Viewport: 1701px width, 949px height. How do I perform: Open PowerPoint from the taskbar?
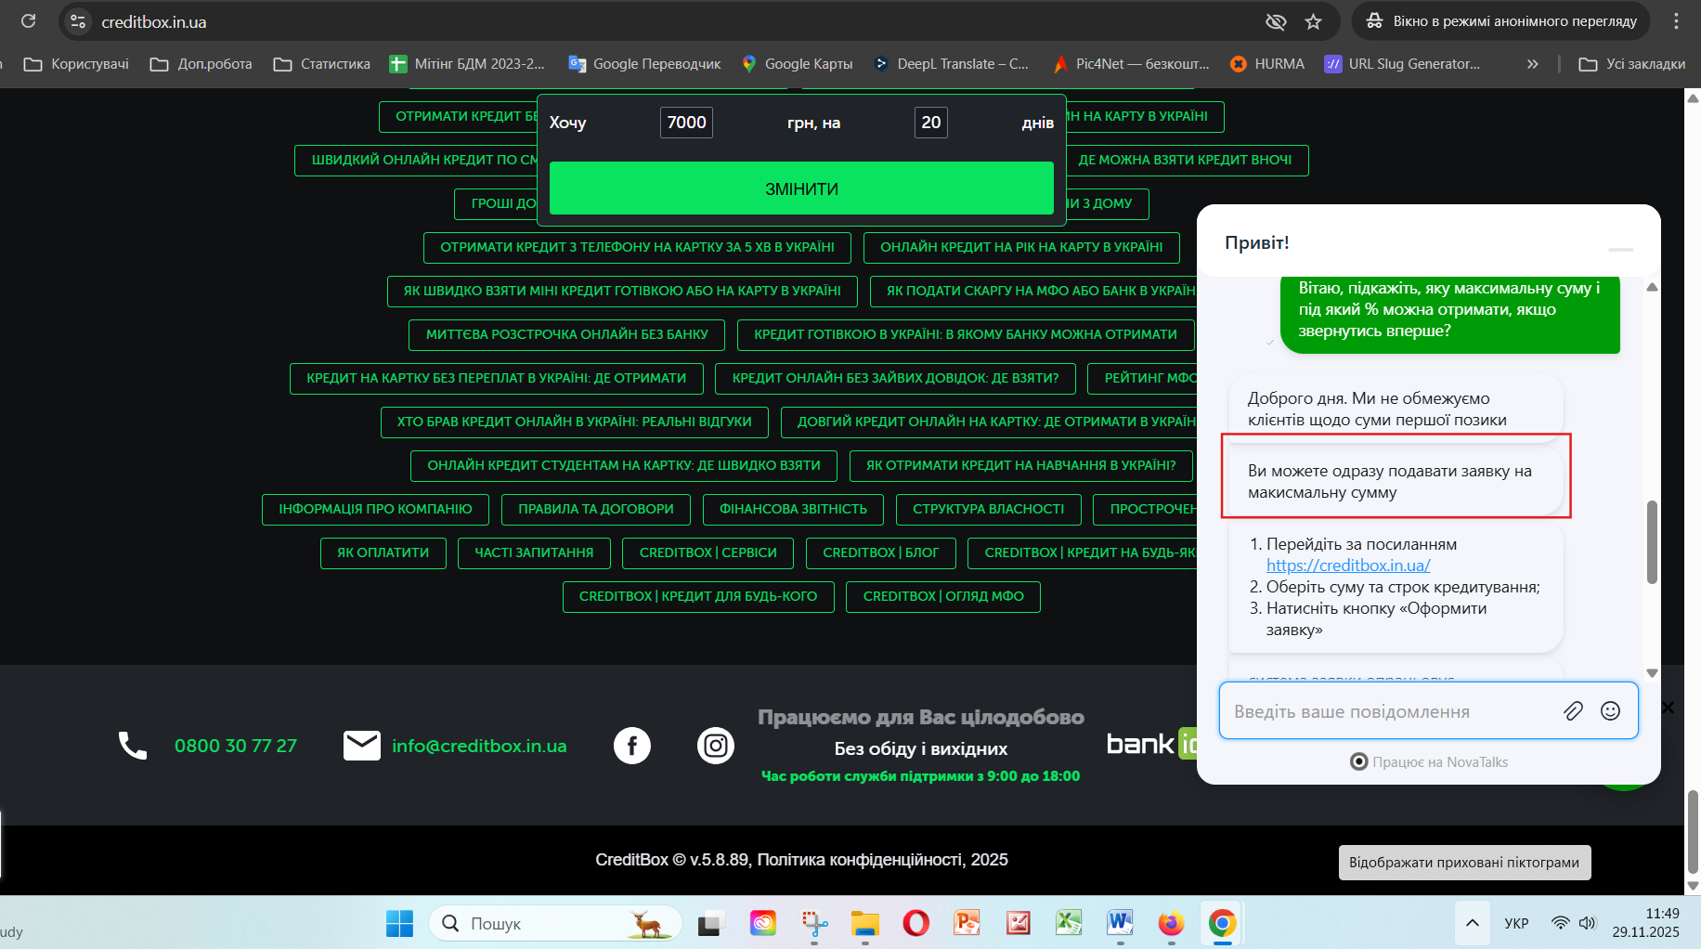click(x=967, y=923)
